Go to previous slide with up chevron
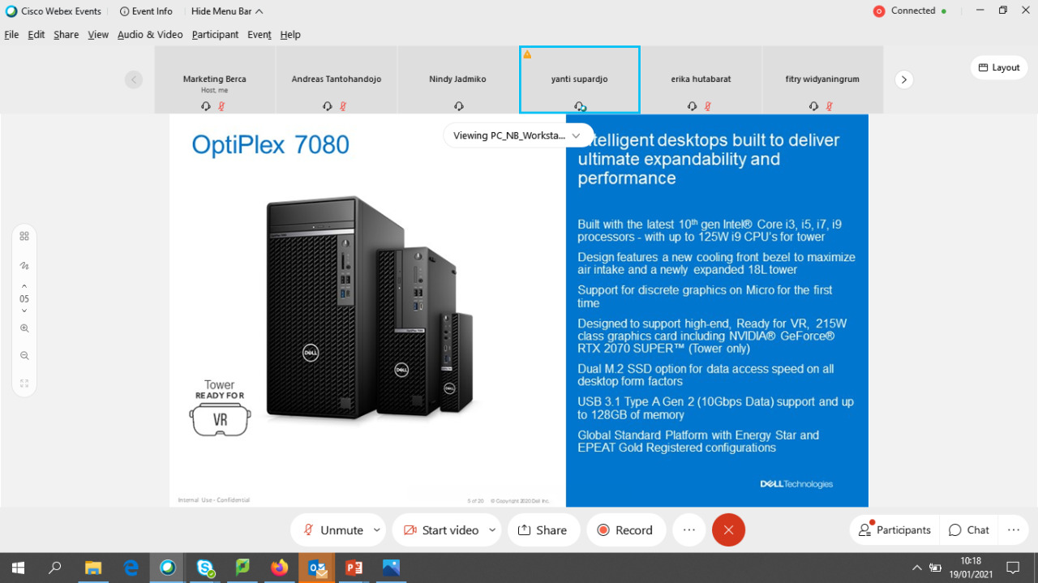The height and width of the screenshot is (583, 1038). (24, 285)
